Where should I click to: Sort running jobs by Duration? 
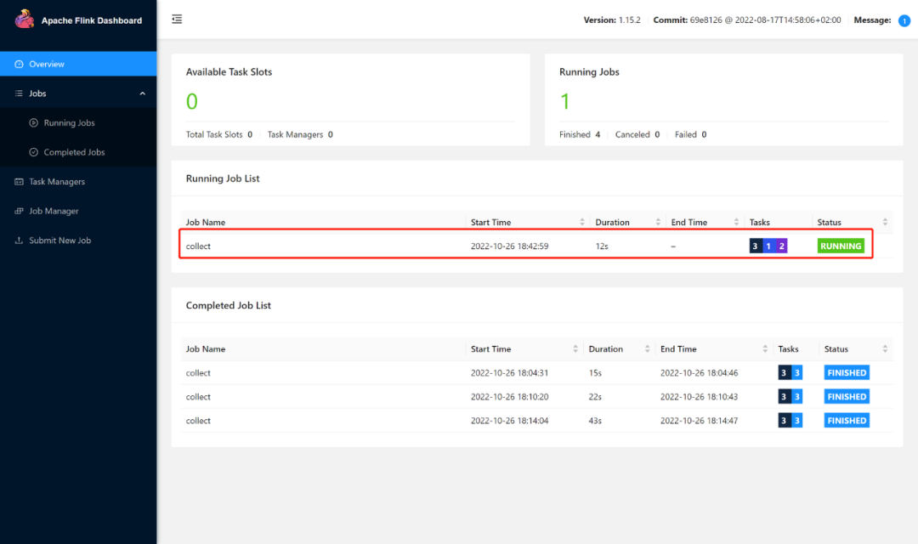(x=658, y=223)
